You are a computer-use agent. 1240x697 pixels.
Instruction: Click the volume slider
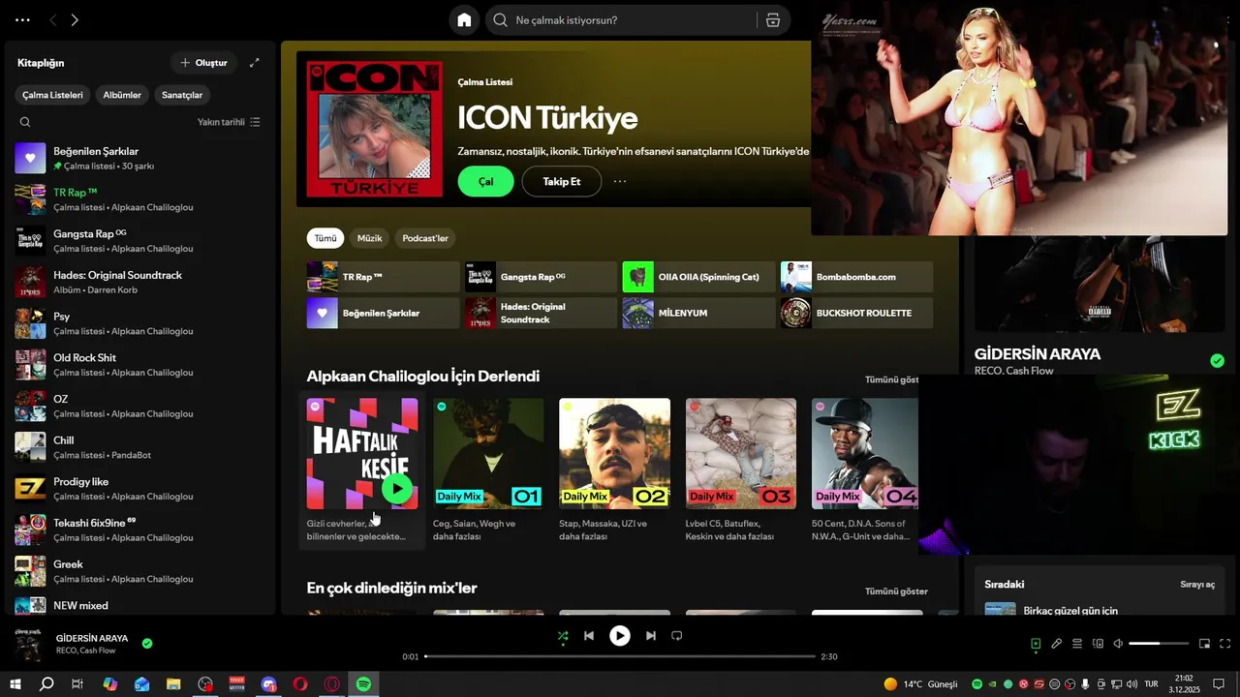1159,644
